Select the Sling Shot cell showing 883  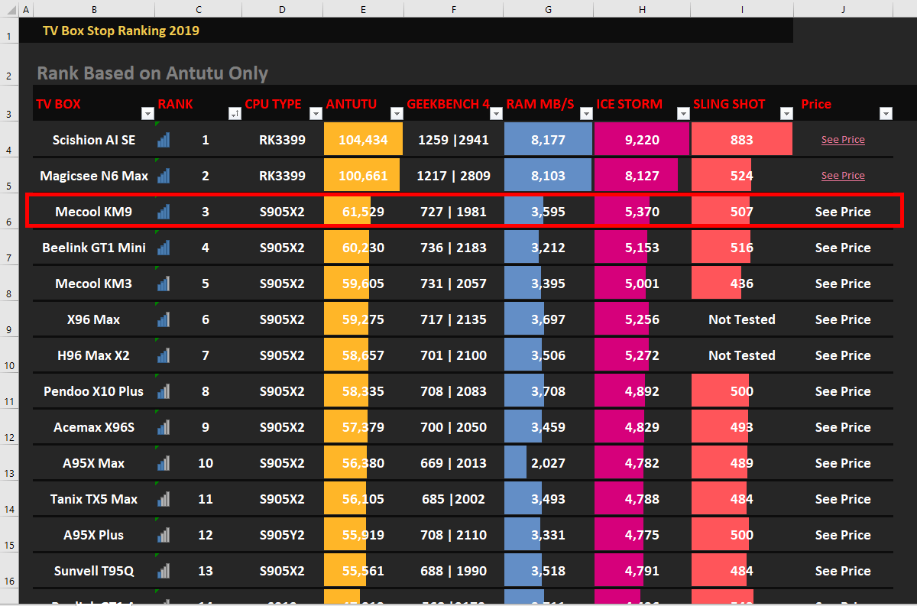(742, 140)
